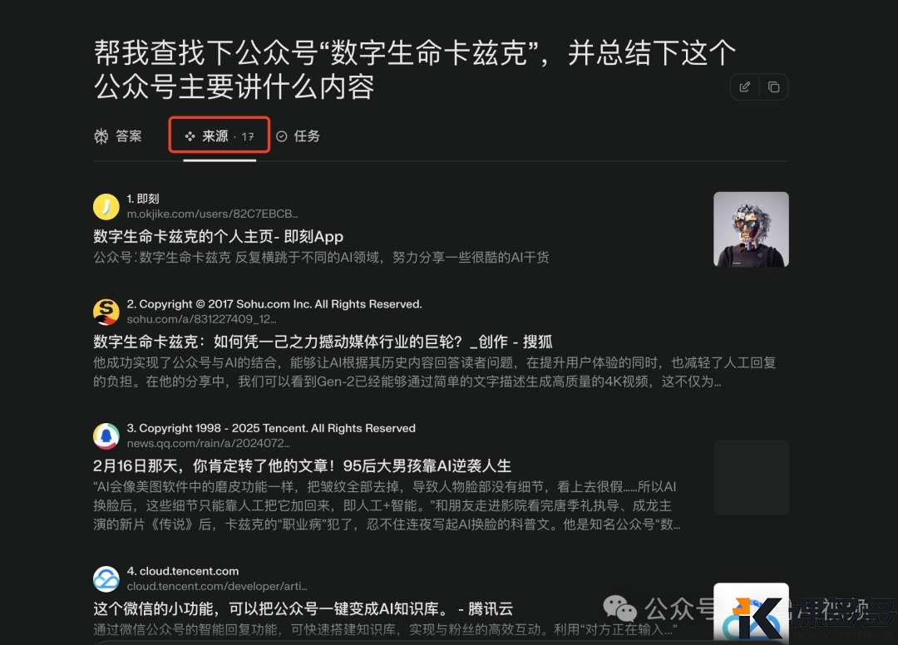Click the Sohu source favicon

(x=106, y=312)
